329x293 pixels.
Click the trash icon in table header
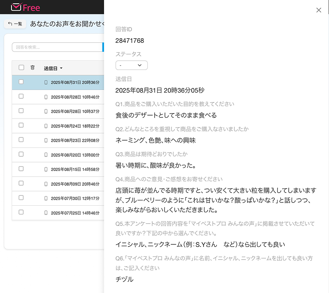point(33,68)
